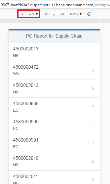
Task: Open purchase order 4580000989
Action: [54, 107]
